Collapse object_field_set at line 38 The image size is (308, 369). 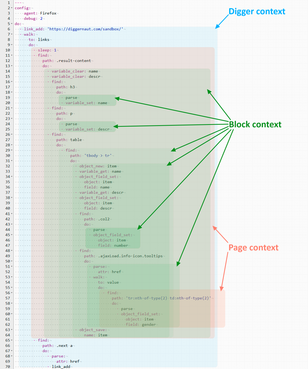12,198
